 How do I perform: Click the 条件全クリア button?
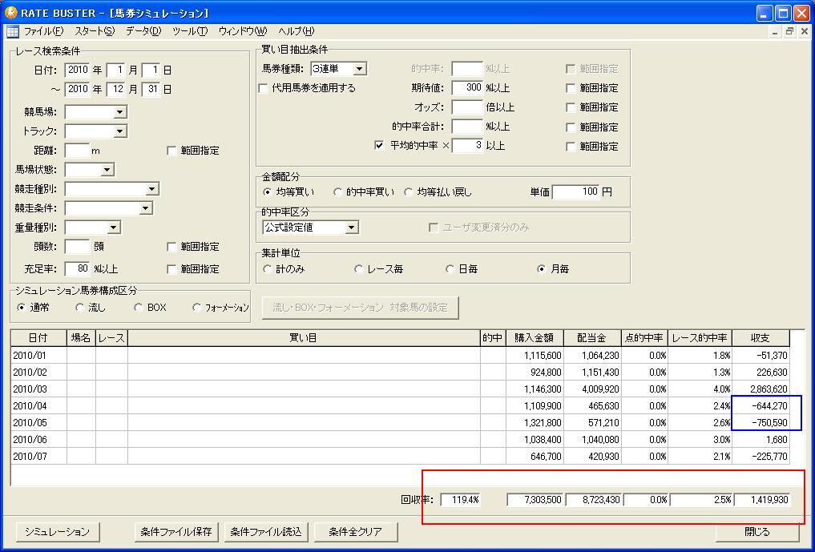[x=356, y=532]
